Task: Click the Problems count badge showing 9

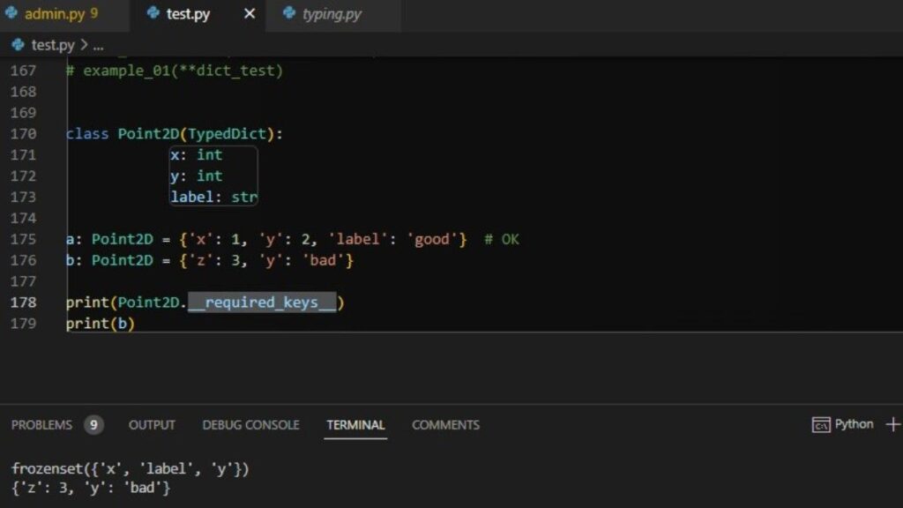Action: click(93, 425)
